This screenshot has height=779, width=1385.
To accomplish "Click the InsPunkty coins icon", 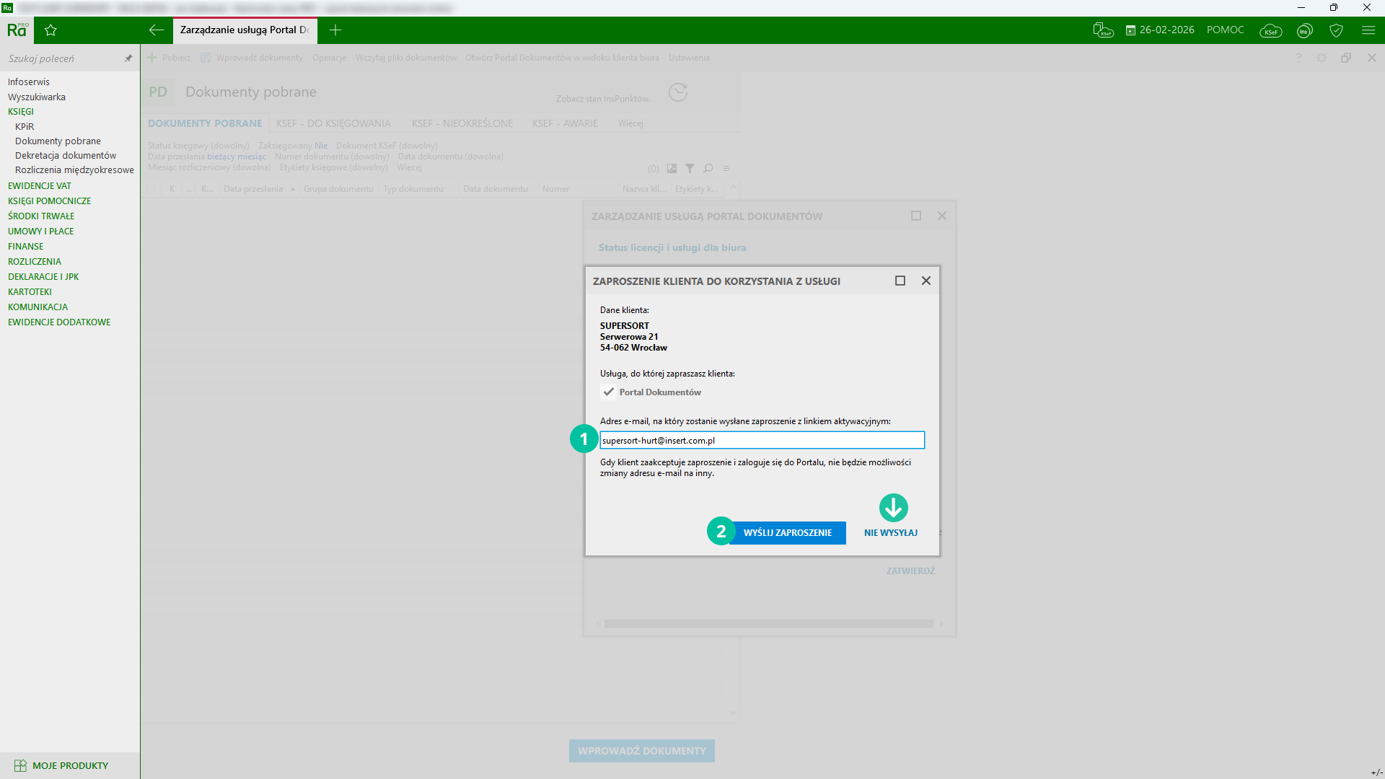I will (x=1304, y=30).
